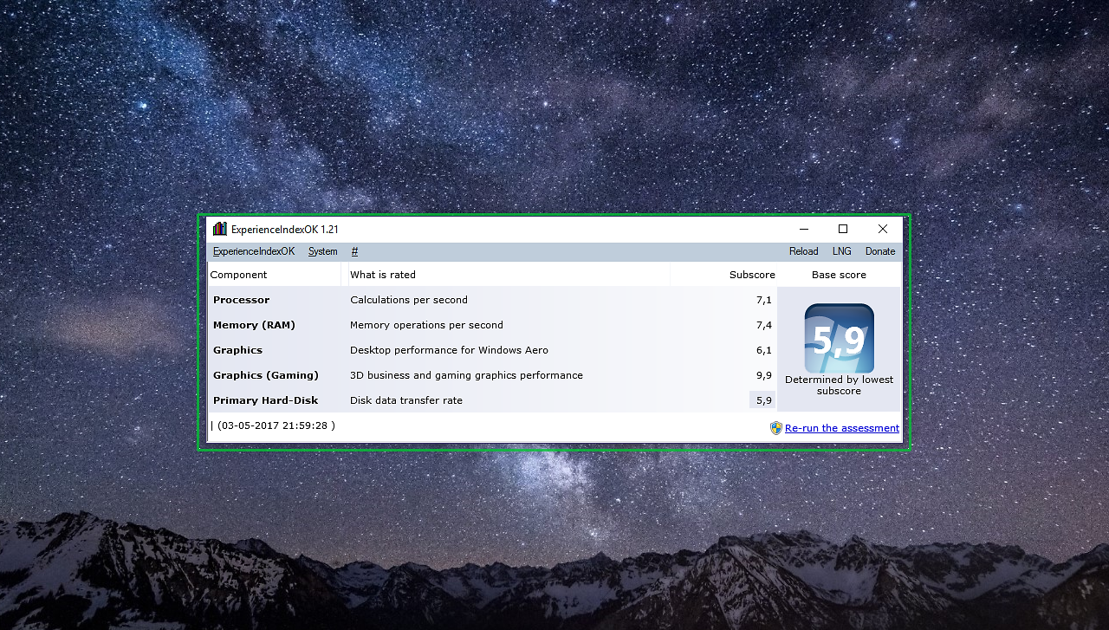Click Calculations per second text
The height and width of the screenshot is (630, 1109).
409,300
